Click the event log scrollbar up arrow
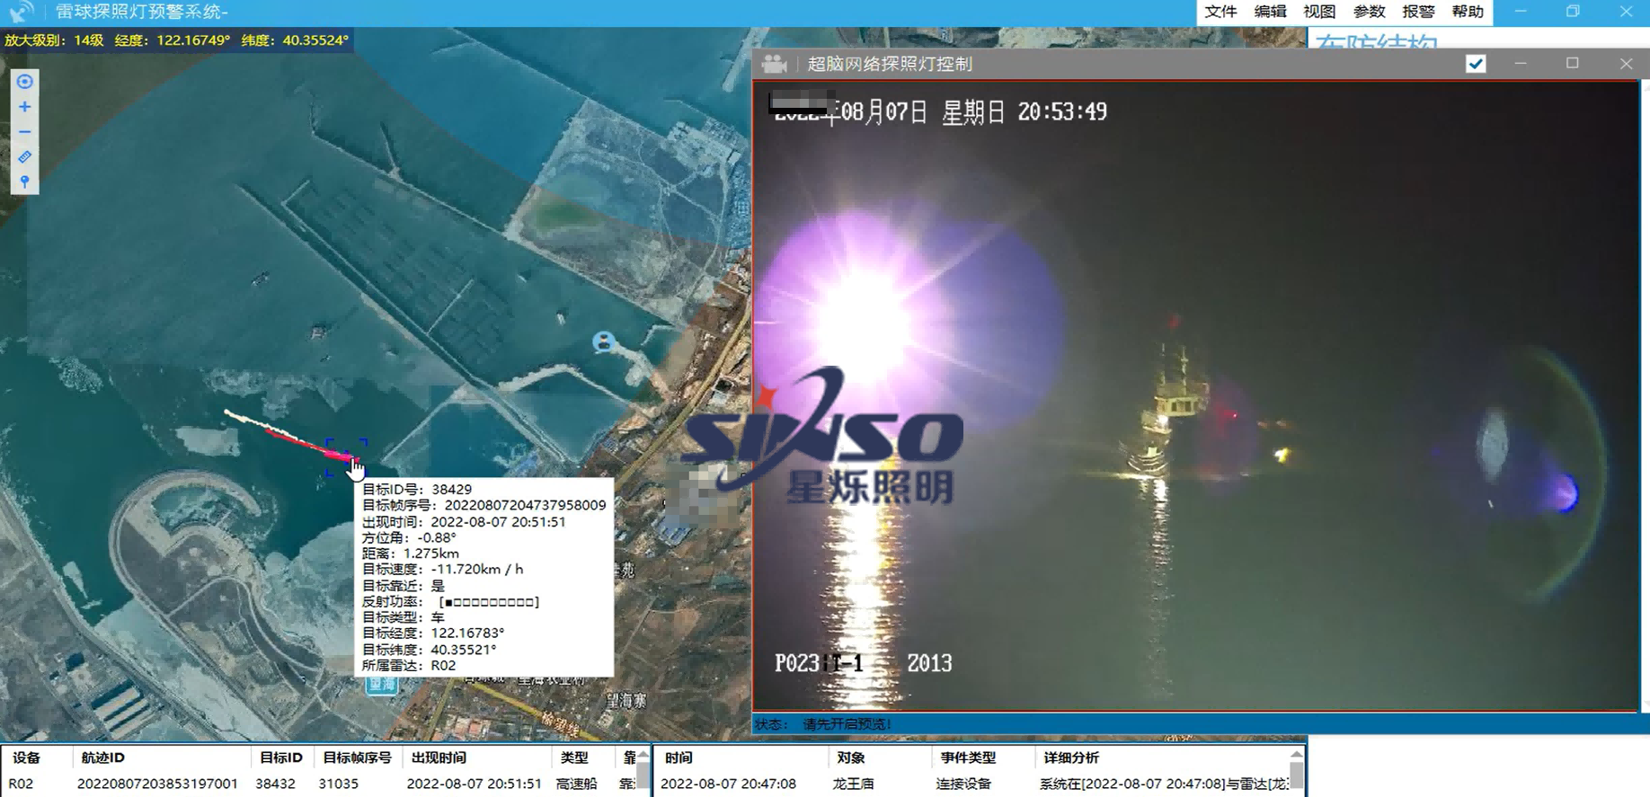The height and width of the screenshot is (797, 1650). click(1296, 756)
